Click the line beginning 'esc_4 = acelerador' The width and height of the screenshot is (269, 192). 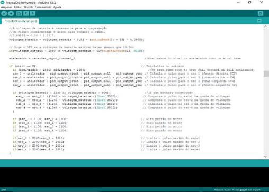pos(77,85)
